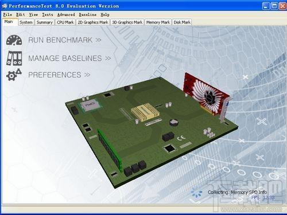The height and width of the screenshot is (215, 287).
Task: Switch to the Disk Mark tab
Action: click(x=182, y=22)
